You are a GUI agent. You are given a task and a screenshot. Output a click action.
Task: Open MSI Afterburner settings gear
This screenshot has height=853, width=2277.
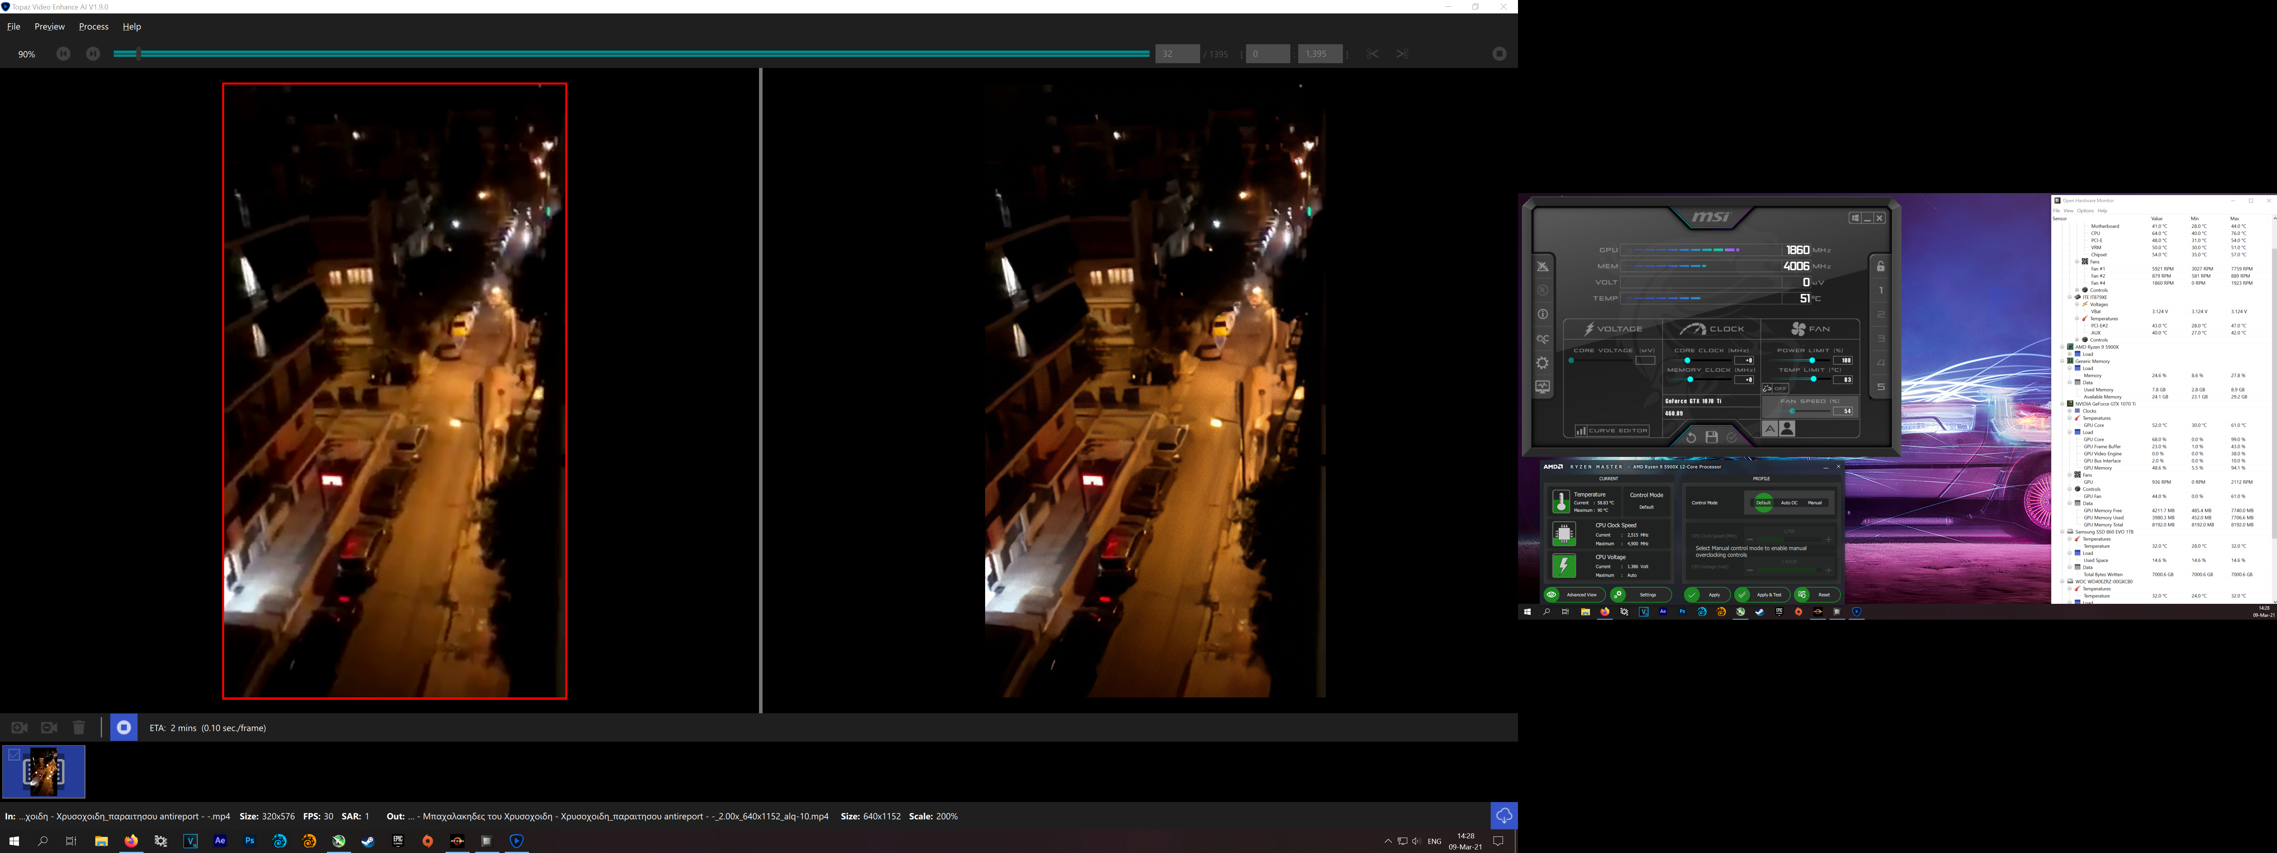click(x=1543, y=363)
